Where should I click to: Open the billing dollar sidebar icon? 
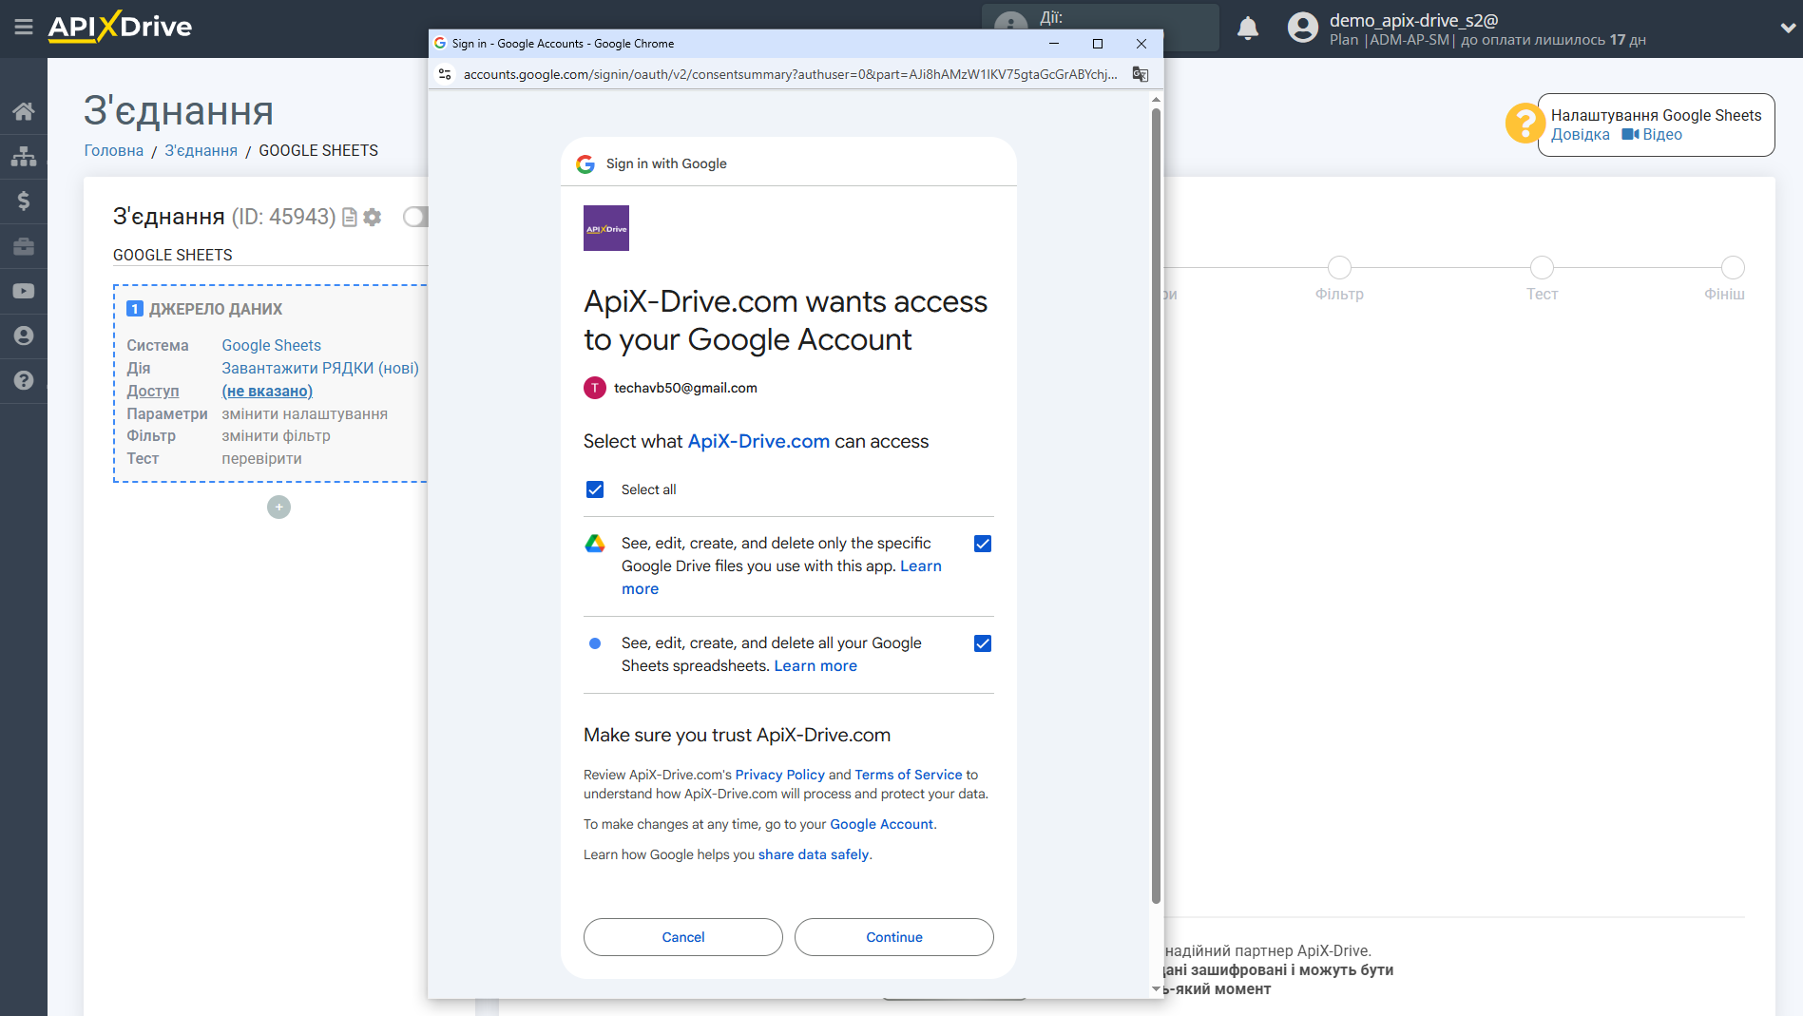pos(24,201)
